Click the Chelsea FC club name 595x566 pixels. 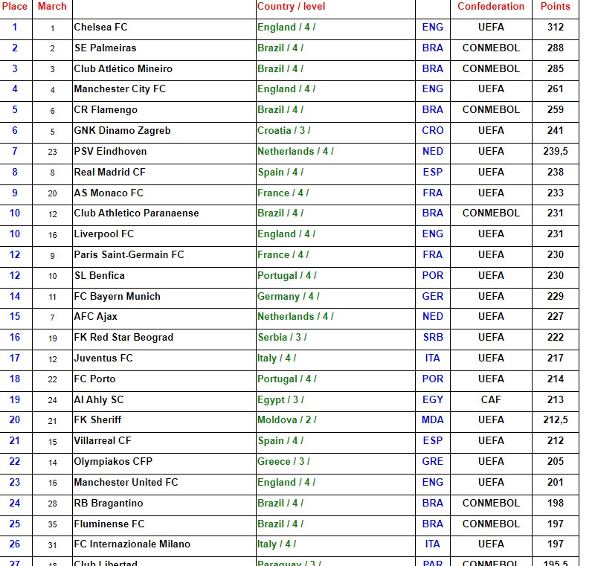[x=100, y=28]
